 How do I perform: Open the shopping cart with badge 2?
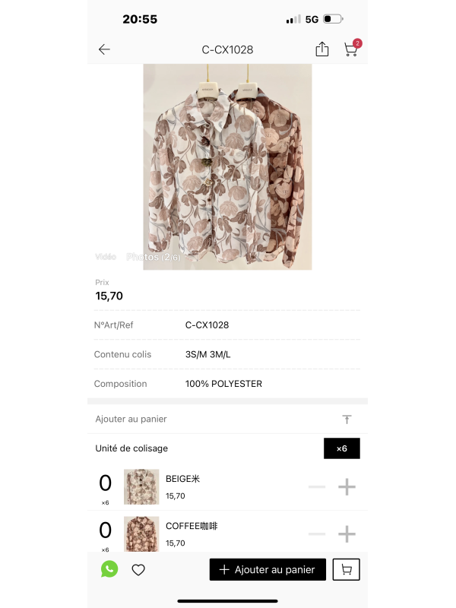[352, 49]
